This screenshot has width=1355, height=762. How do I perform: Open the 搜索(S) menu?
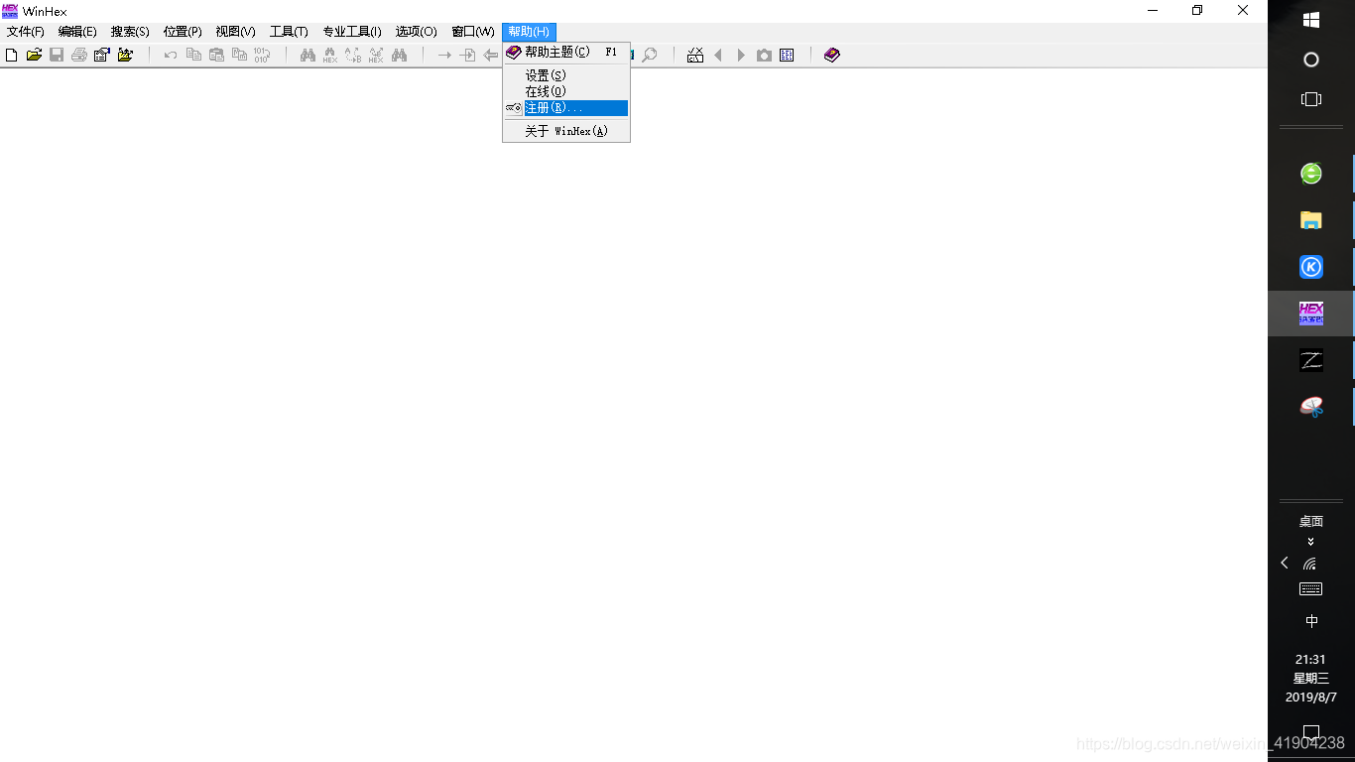pyautogui.click(x=130, y=32)
